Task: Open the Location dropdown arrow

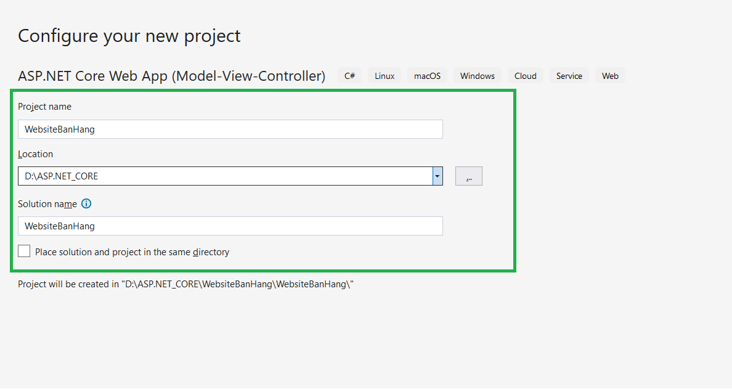Action: [x=437, y=176]
